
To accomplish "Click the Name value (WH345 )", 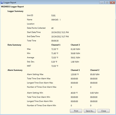I will [56, 20].
